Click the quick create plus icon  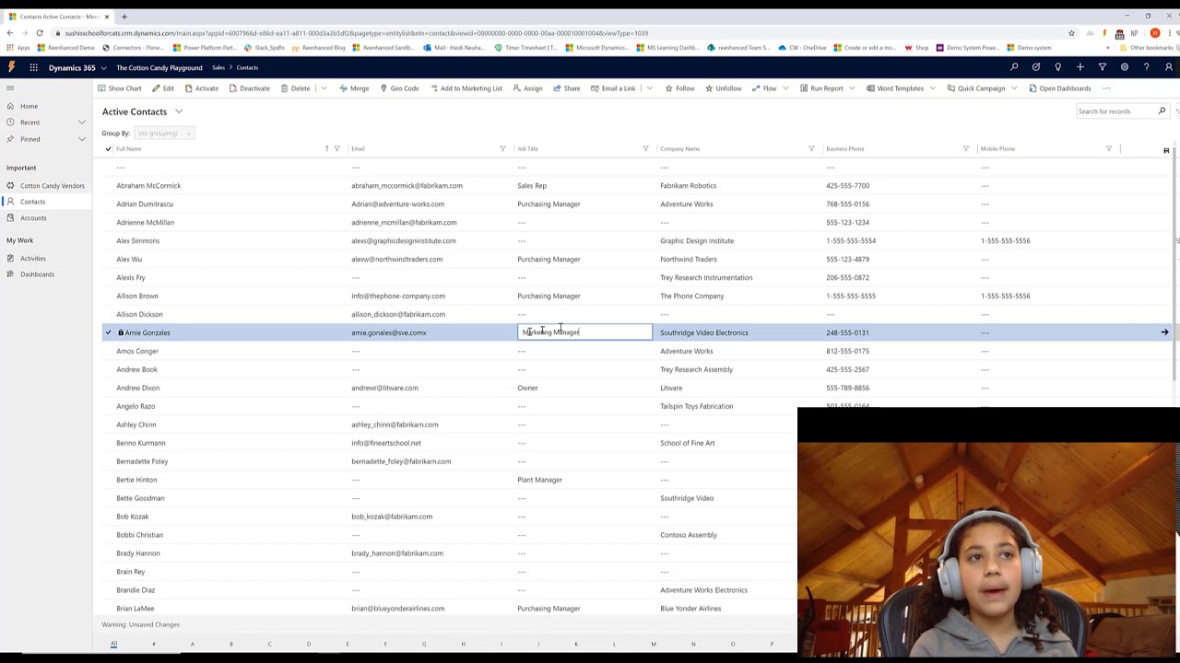click(1080, 67)
